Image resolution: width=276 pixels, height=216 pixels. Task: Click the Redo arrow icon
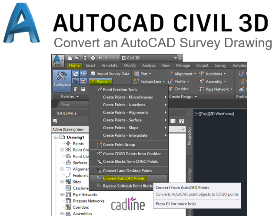coord(112,58)
